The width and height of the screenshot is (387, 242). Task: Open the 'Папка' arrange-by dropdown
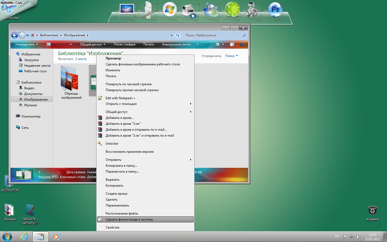point(231,56)
